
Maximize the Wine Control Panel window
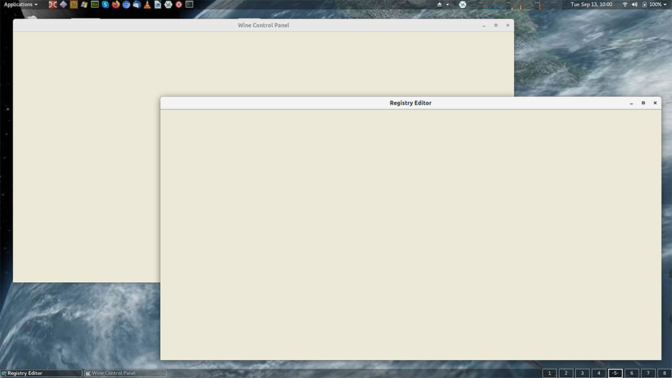tap(496, 26)
